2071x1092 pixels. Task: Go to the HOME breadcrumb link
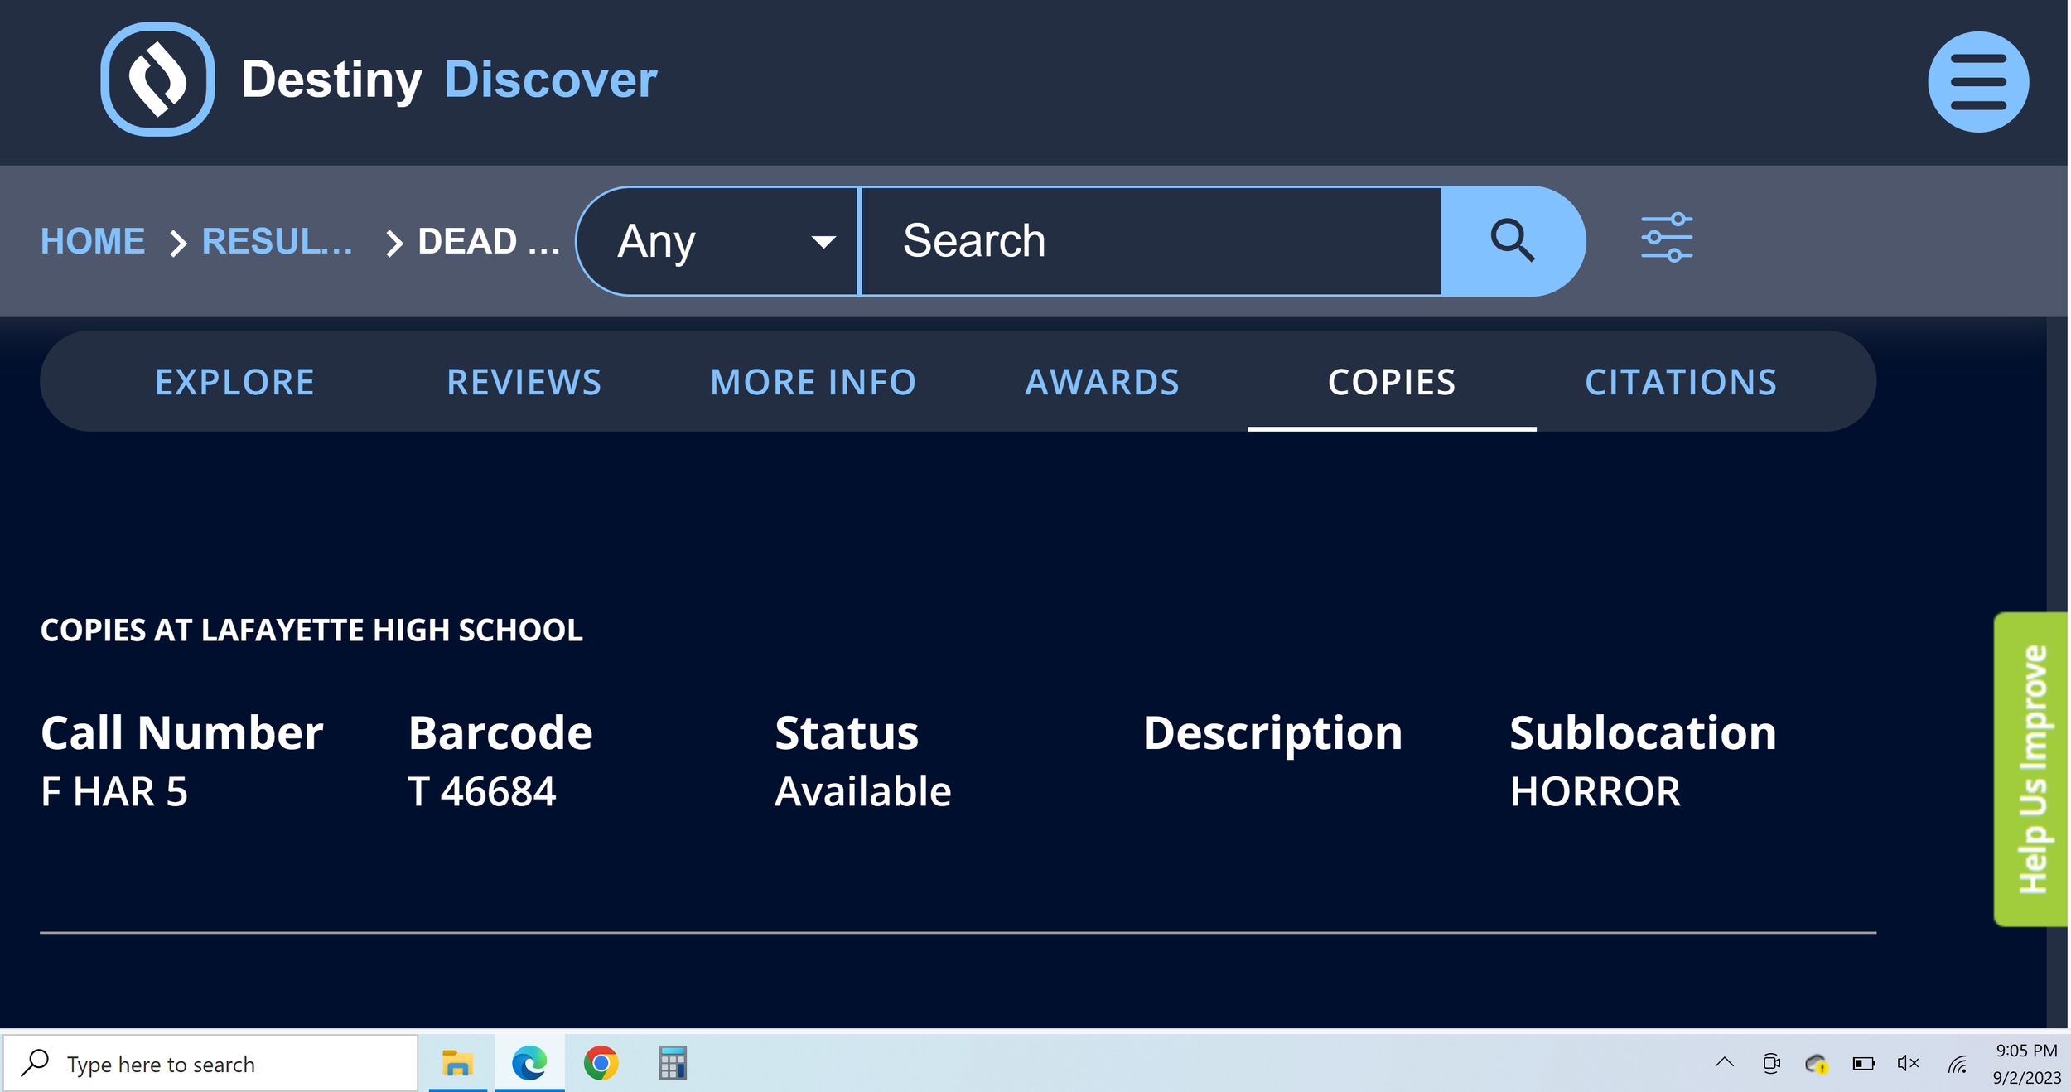(93, 241)
